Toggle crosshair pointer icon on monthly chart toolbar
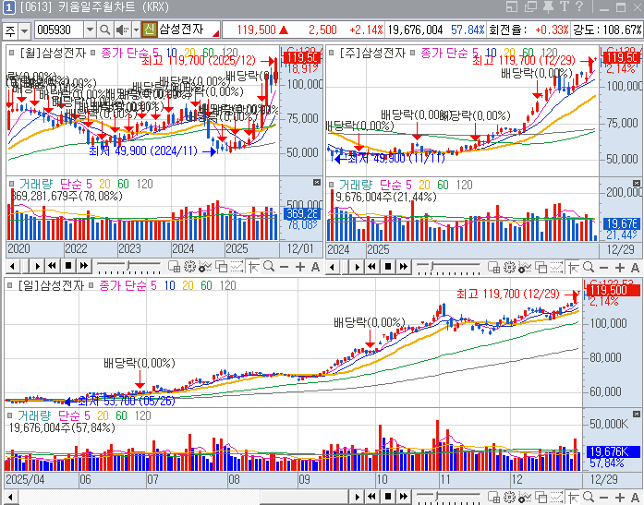644x505 pixels. click(x=253, y=267)
